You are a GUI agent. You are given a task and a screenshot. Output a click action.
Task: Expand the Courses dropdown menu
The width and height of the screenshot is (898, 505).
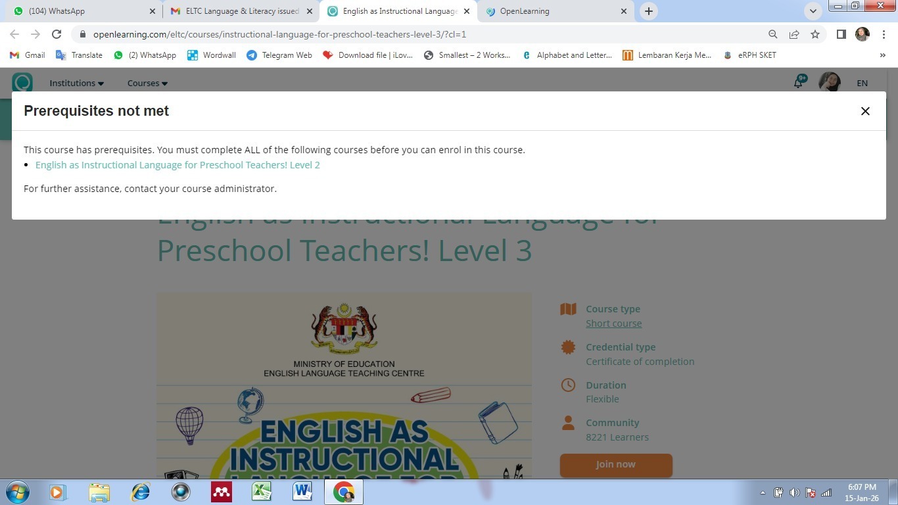click(147, 83)
